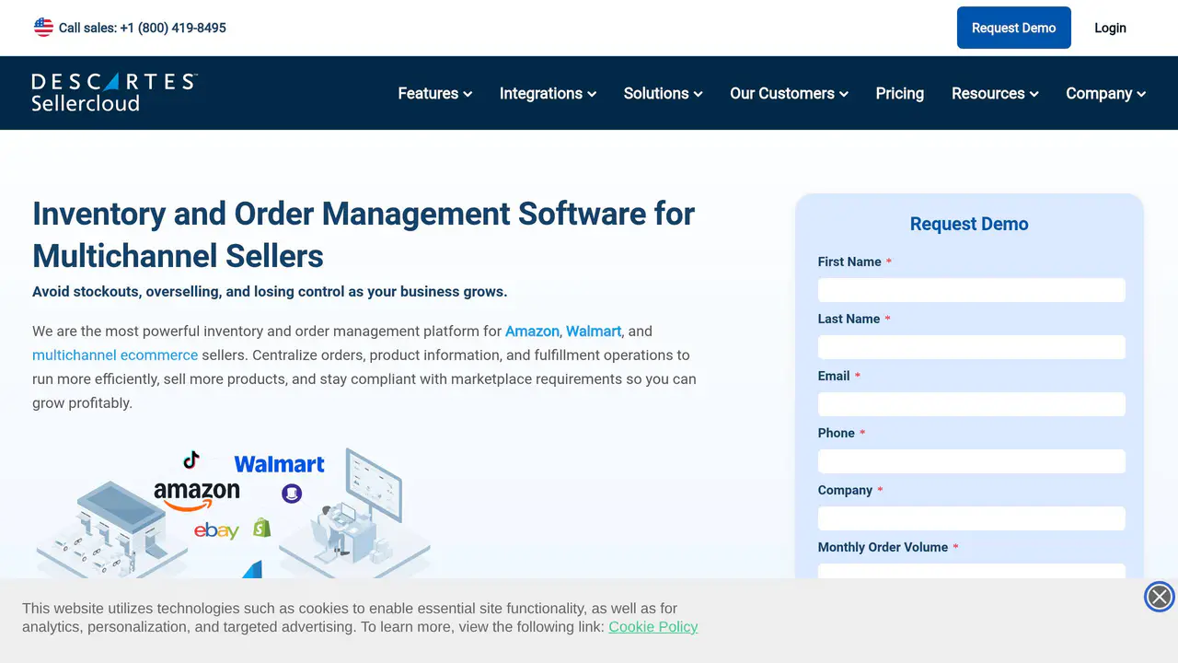Click the Request Demo button in the top bar
The width and height of the screenshot is (1178, 663).
pos(1014,28)
